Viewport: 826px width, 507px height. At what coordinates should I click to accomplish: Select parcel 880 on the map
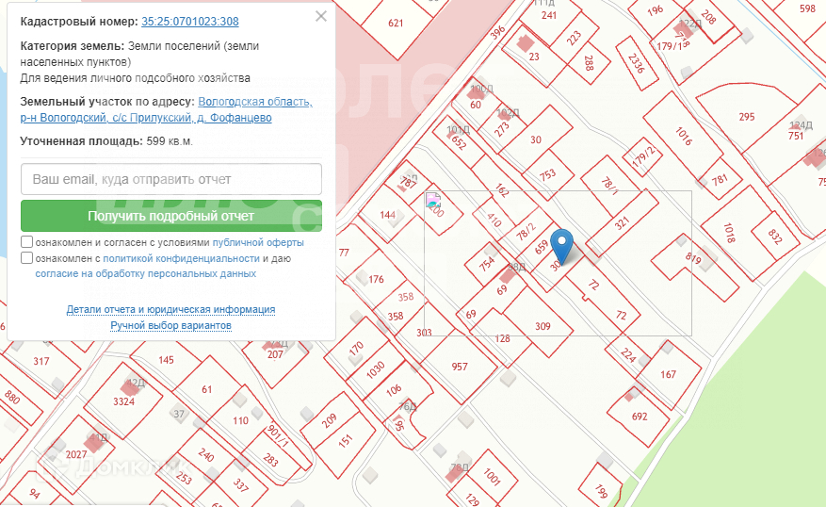pyautogui.click(x=12, y=397)
